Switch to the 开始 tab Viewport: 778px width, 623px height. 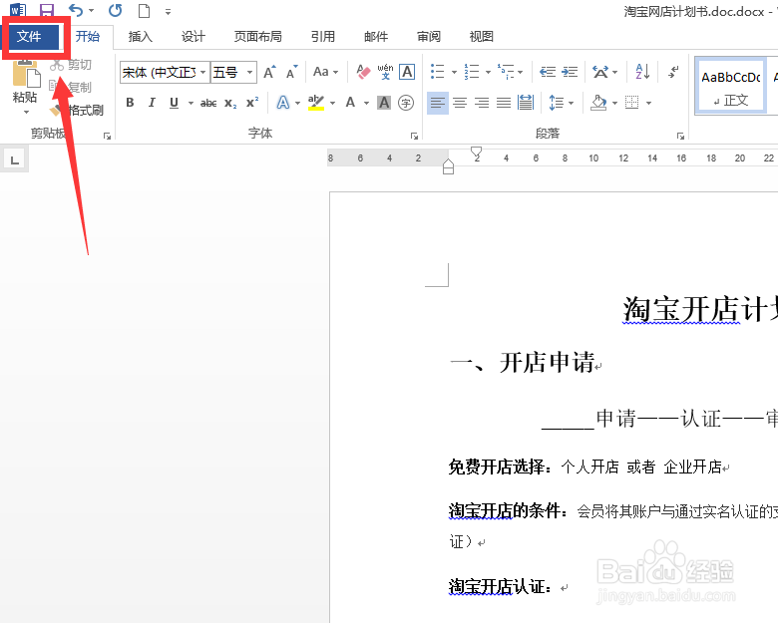[x=88, y=37]
